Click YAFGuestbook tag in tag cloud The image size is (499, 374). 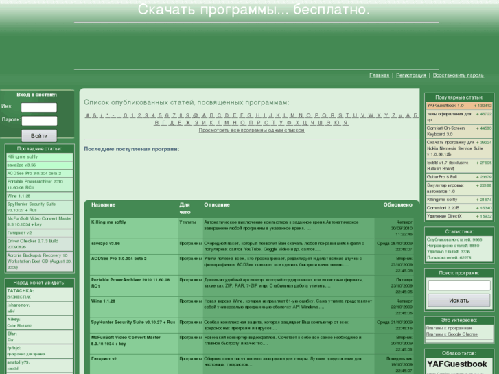456,364
